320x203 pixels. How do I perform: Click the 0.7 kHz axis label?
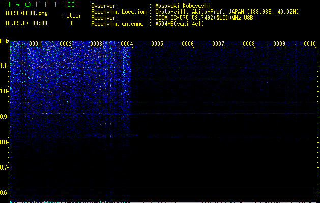click(x=5, y=167)
